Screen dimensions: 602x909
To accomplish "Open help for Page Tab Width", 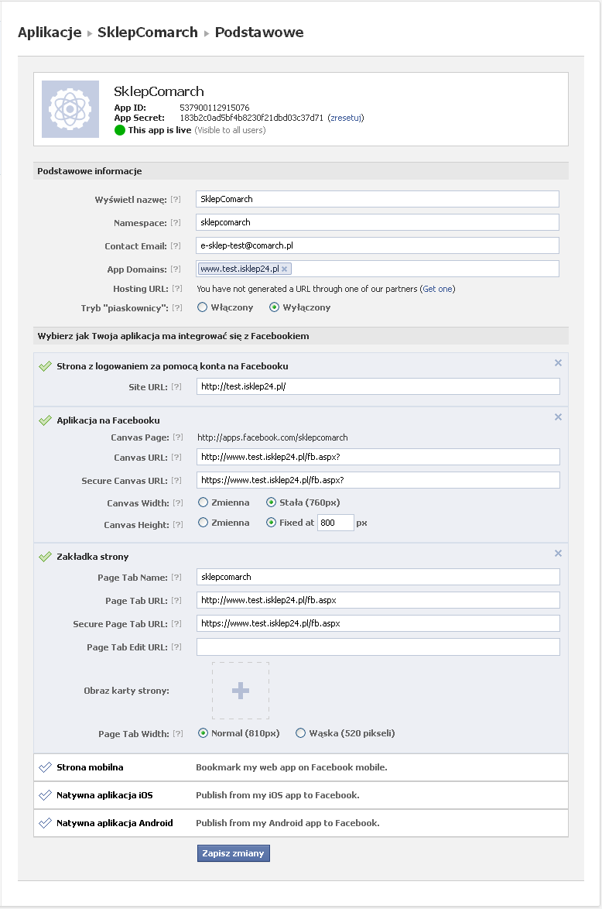I will click(178, 733).
